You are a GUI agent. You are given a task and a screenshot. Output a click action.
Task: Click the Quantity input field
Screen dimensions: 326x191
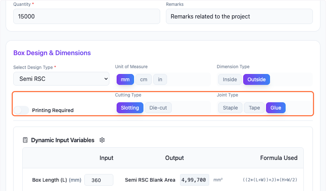tap(86, 17)
